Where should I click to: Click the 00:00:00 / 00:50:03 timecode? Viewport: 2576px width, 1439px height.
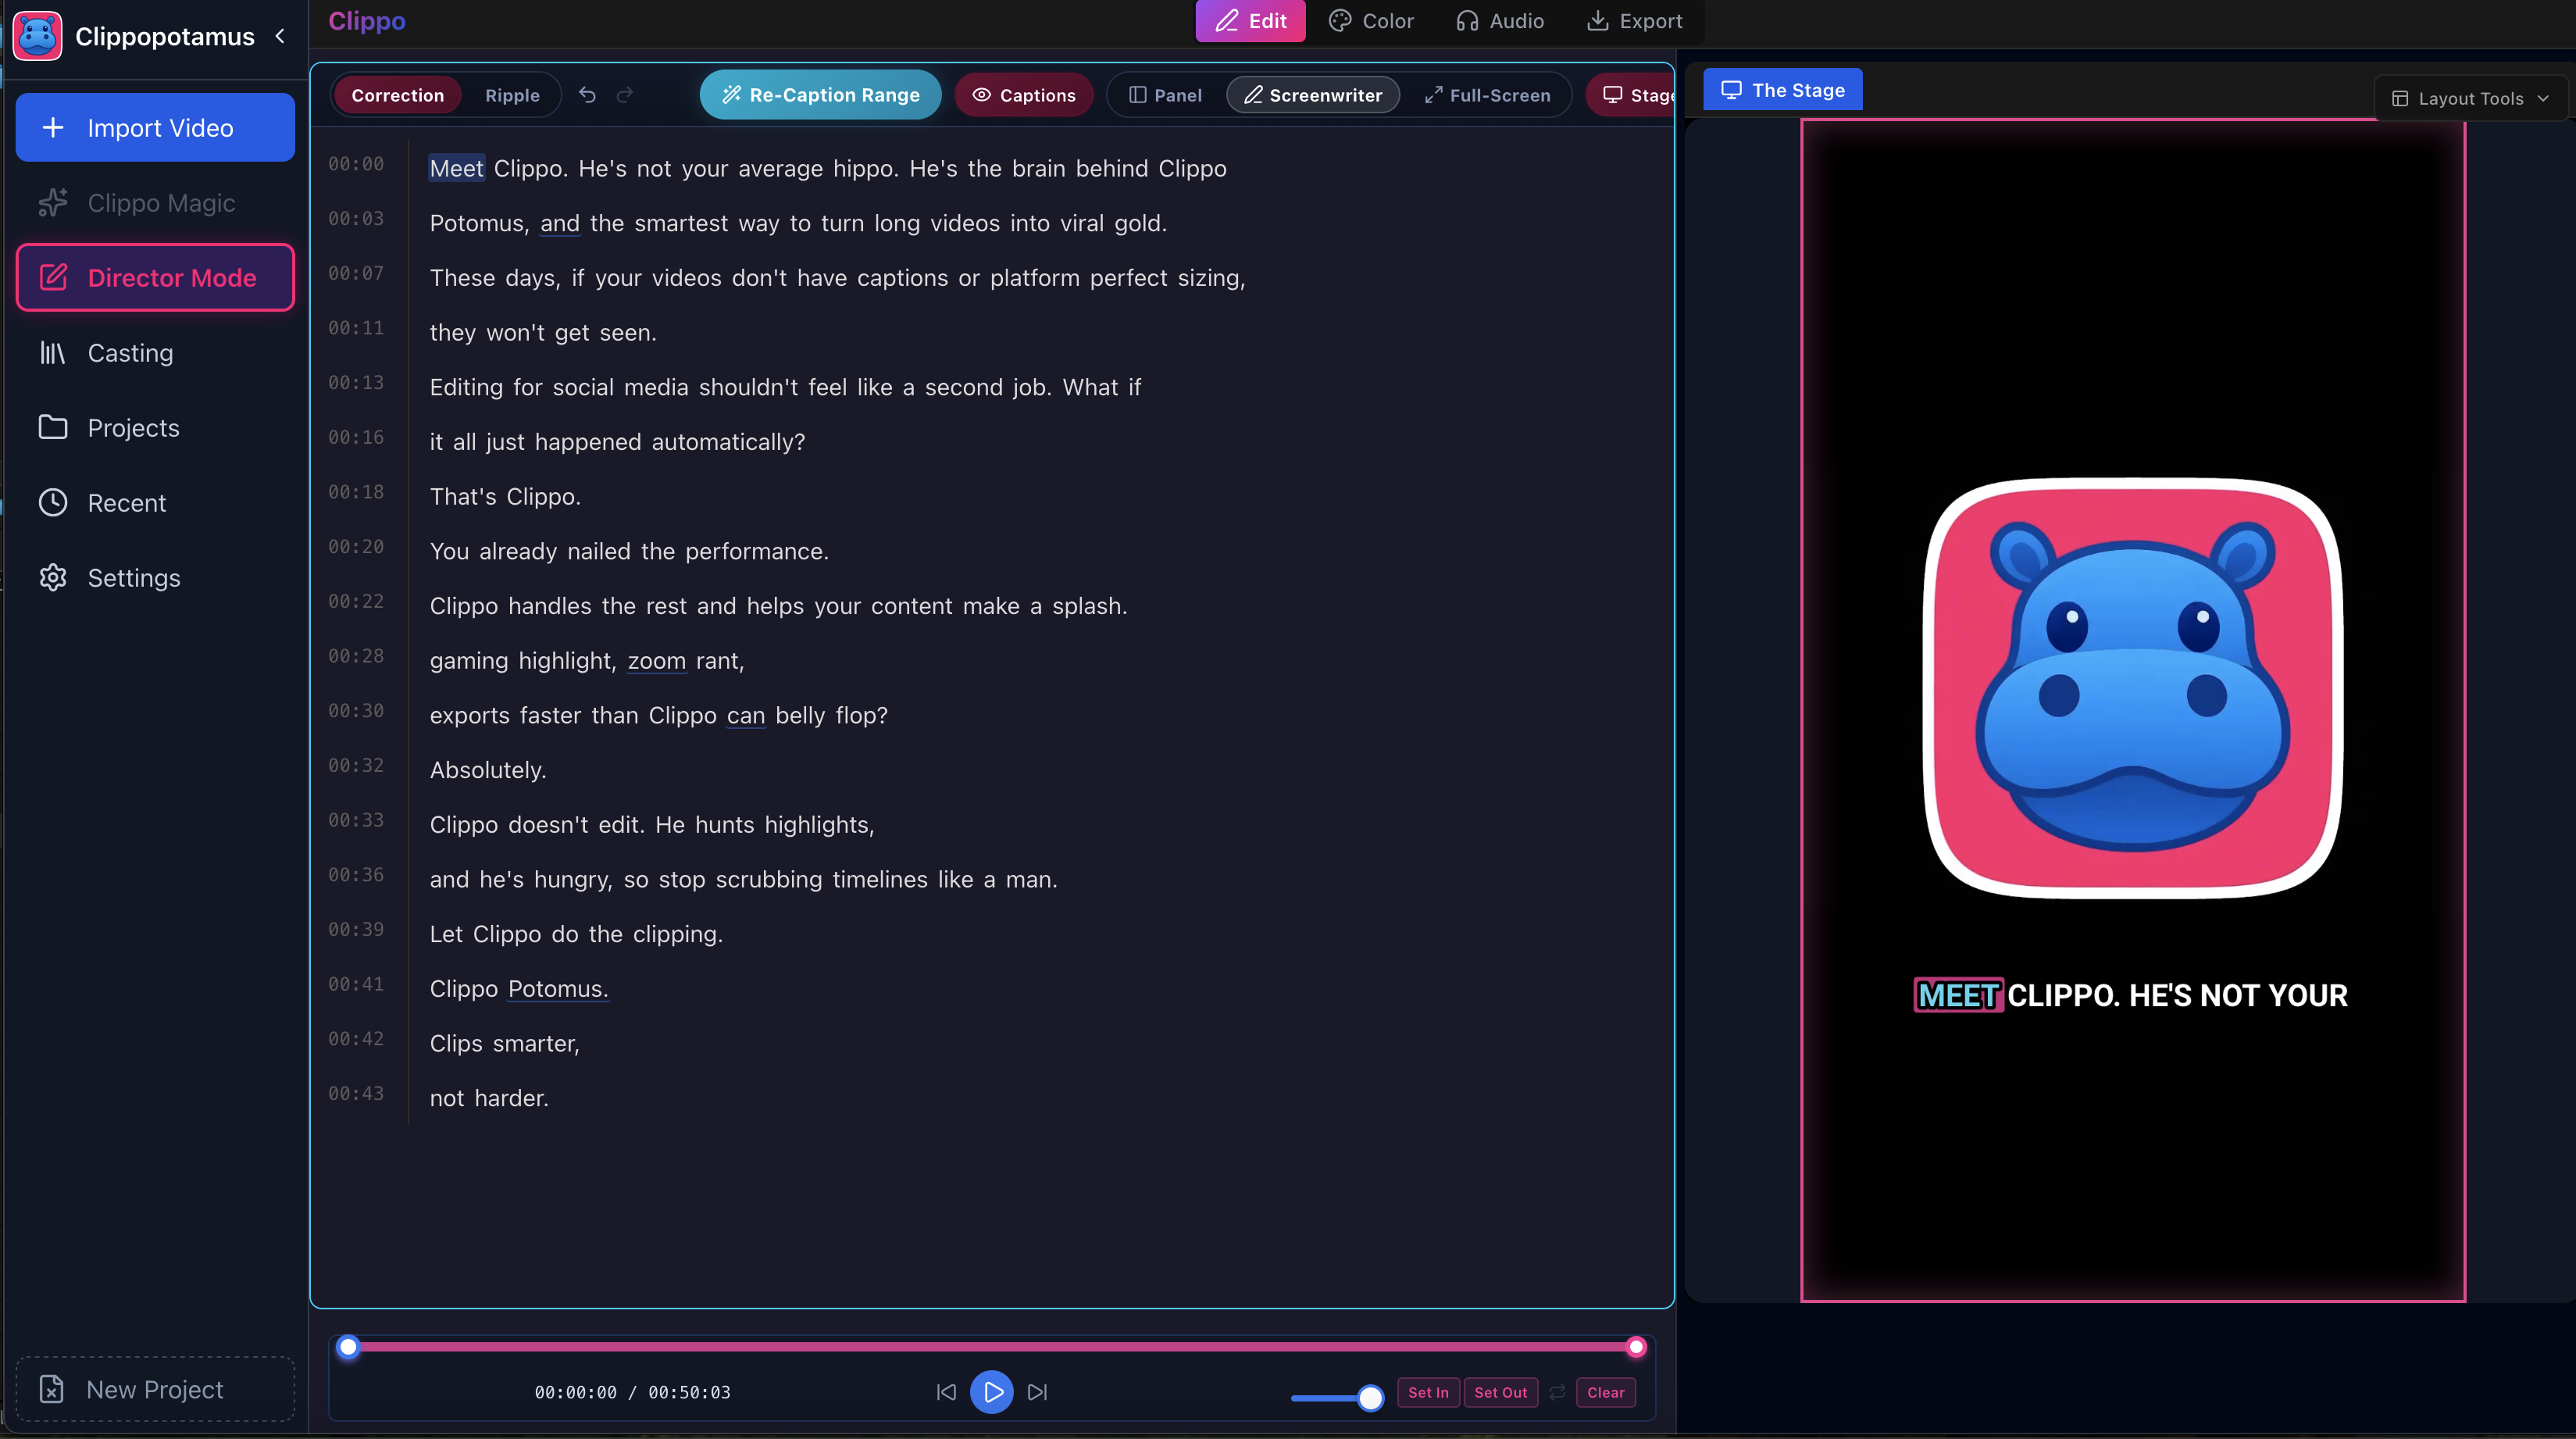(632, 1392)
